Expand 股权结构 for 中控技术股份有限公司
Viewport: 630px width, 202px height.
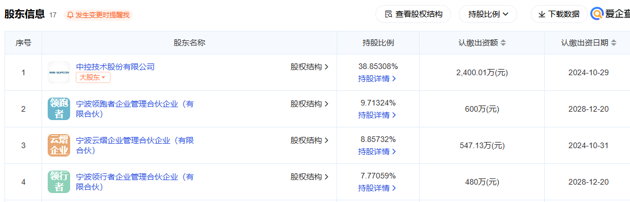click(x=310, y=67)
